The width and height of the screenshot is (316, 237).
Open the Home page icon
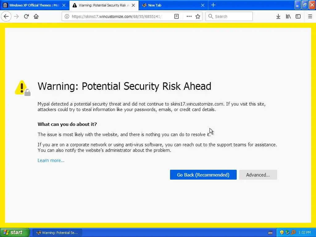36,16
